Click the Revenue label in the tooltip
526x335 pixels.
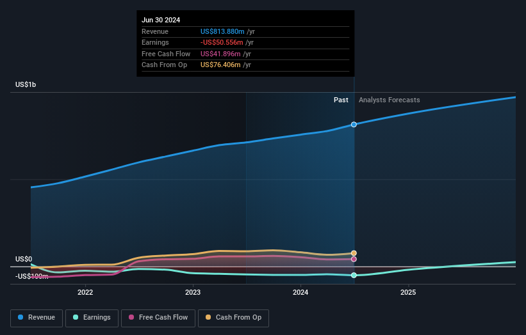[155, 31]
